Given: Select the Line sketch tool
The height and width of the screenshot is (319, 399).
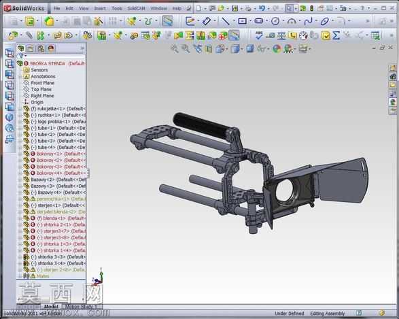Looking at the screenshot, I should click(x=226, y=21).
